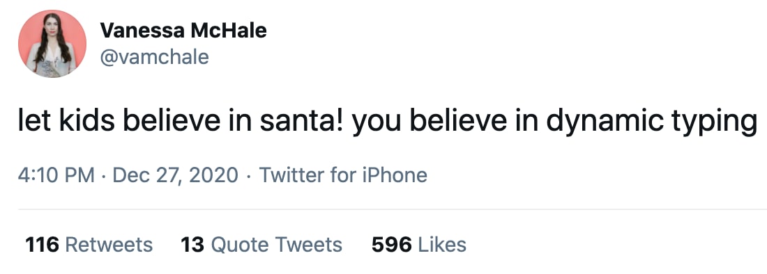767x274 pixels.
Task: Click the number 13 quote count
Action: [x=192, y=244]
